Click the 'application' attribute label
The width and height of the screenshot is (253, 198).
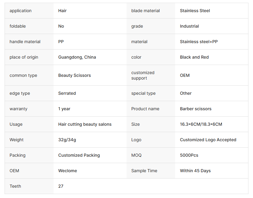point(20,11)
